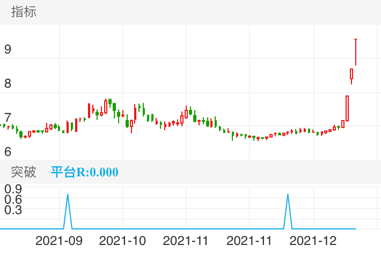
Task: Click the price axis label 8
Action: click(8, 84)
